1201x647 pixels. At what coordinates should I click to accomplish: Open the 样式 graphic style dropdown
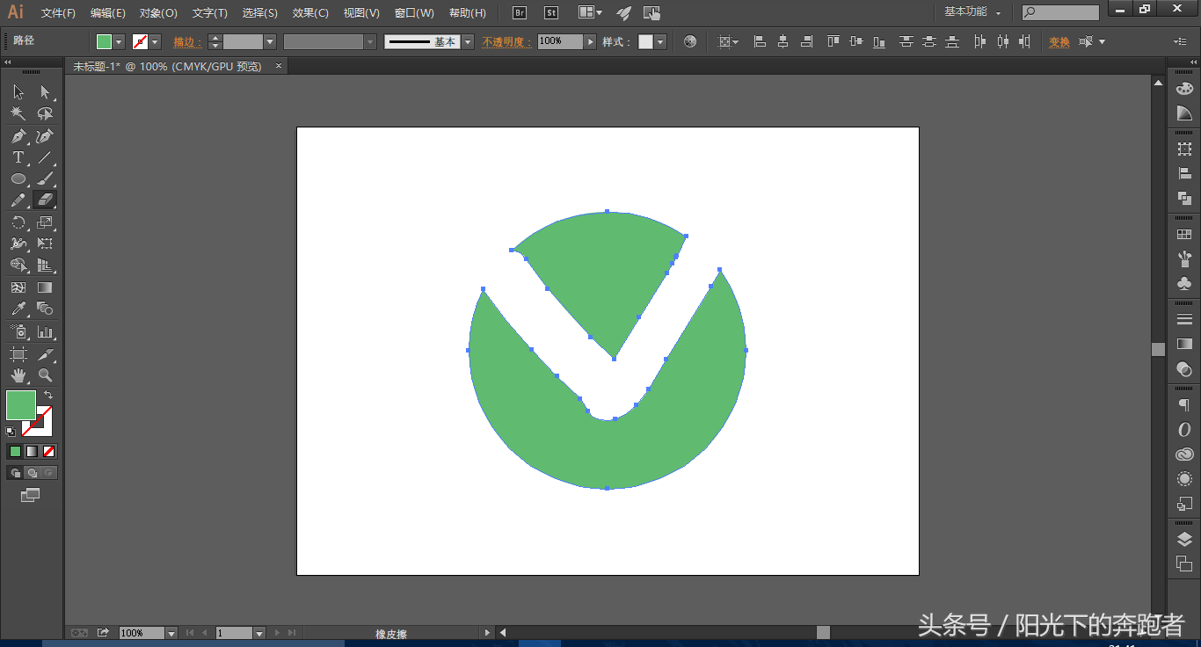[x=659, y=42]
